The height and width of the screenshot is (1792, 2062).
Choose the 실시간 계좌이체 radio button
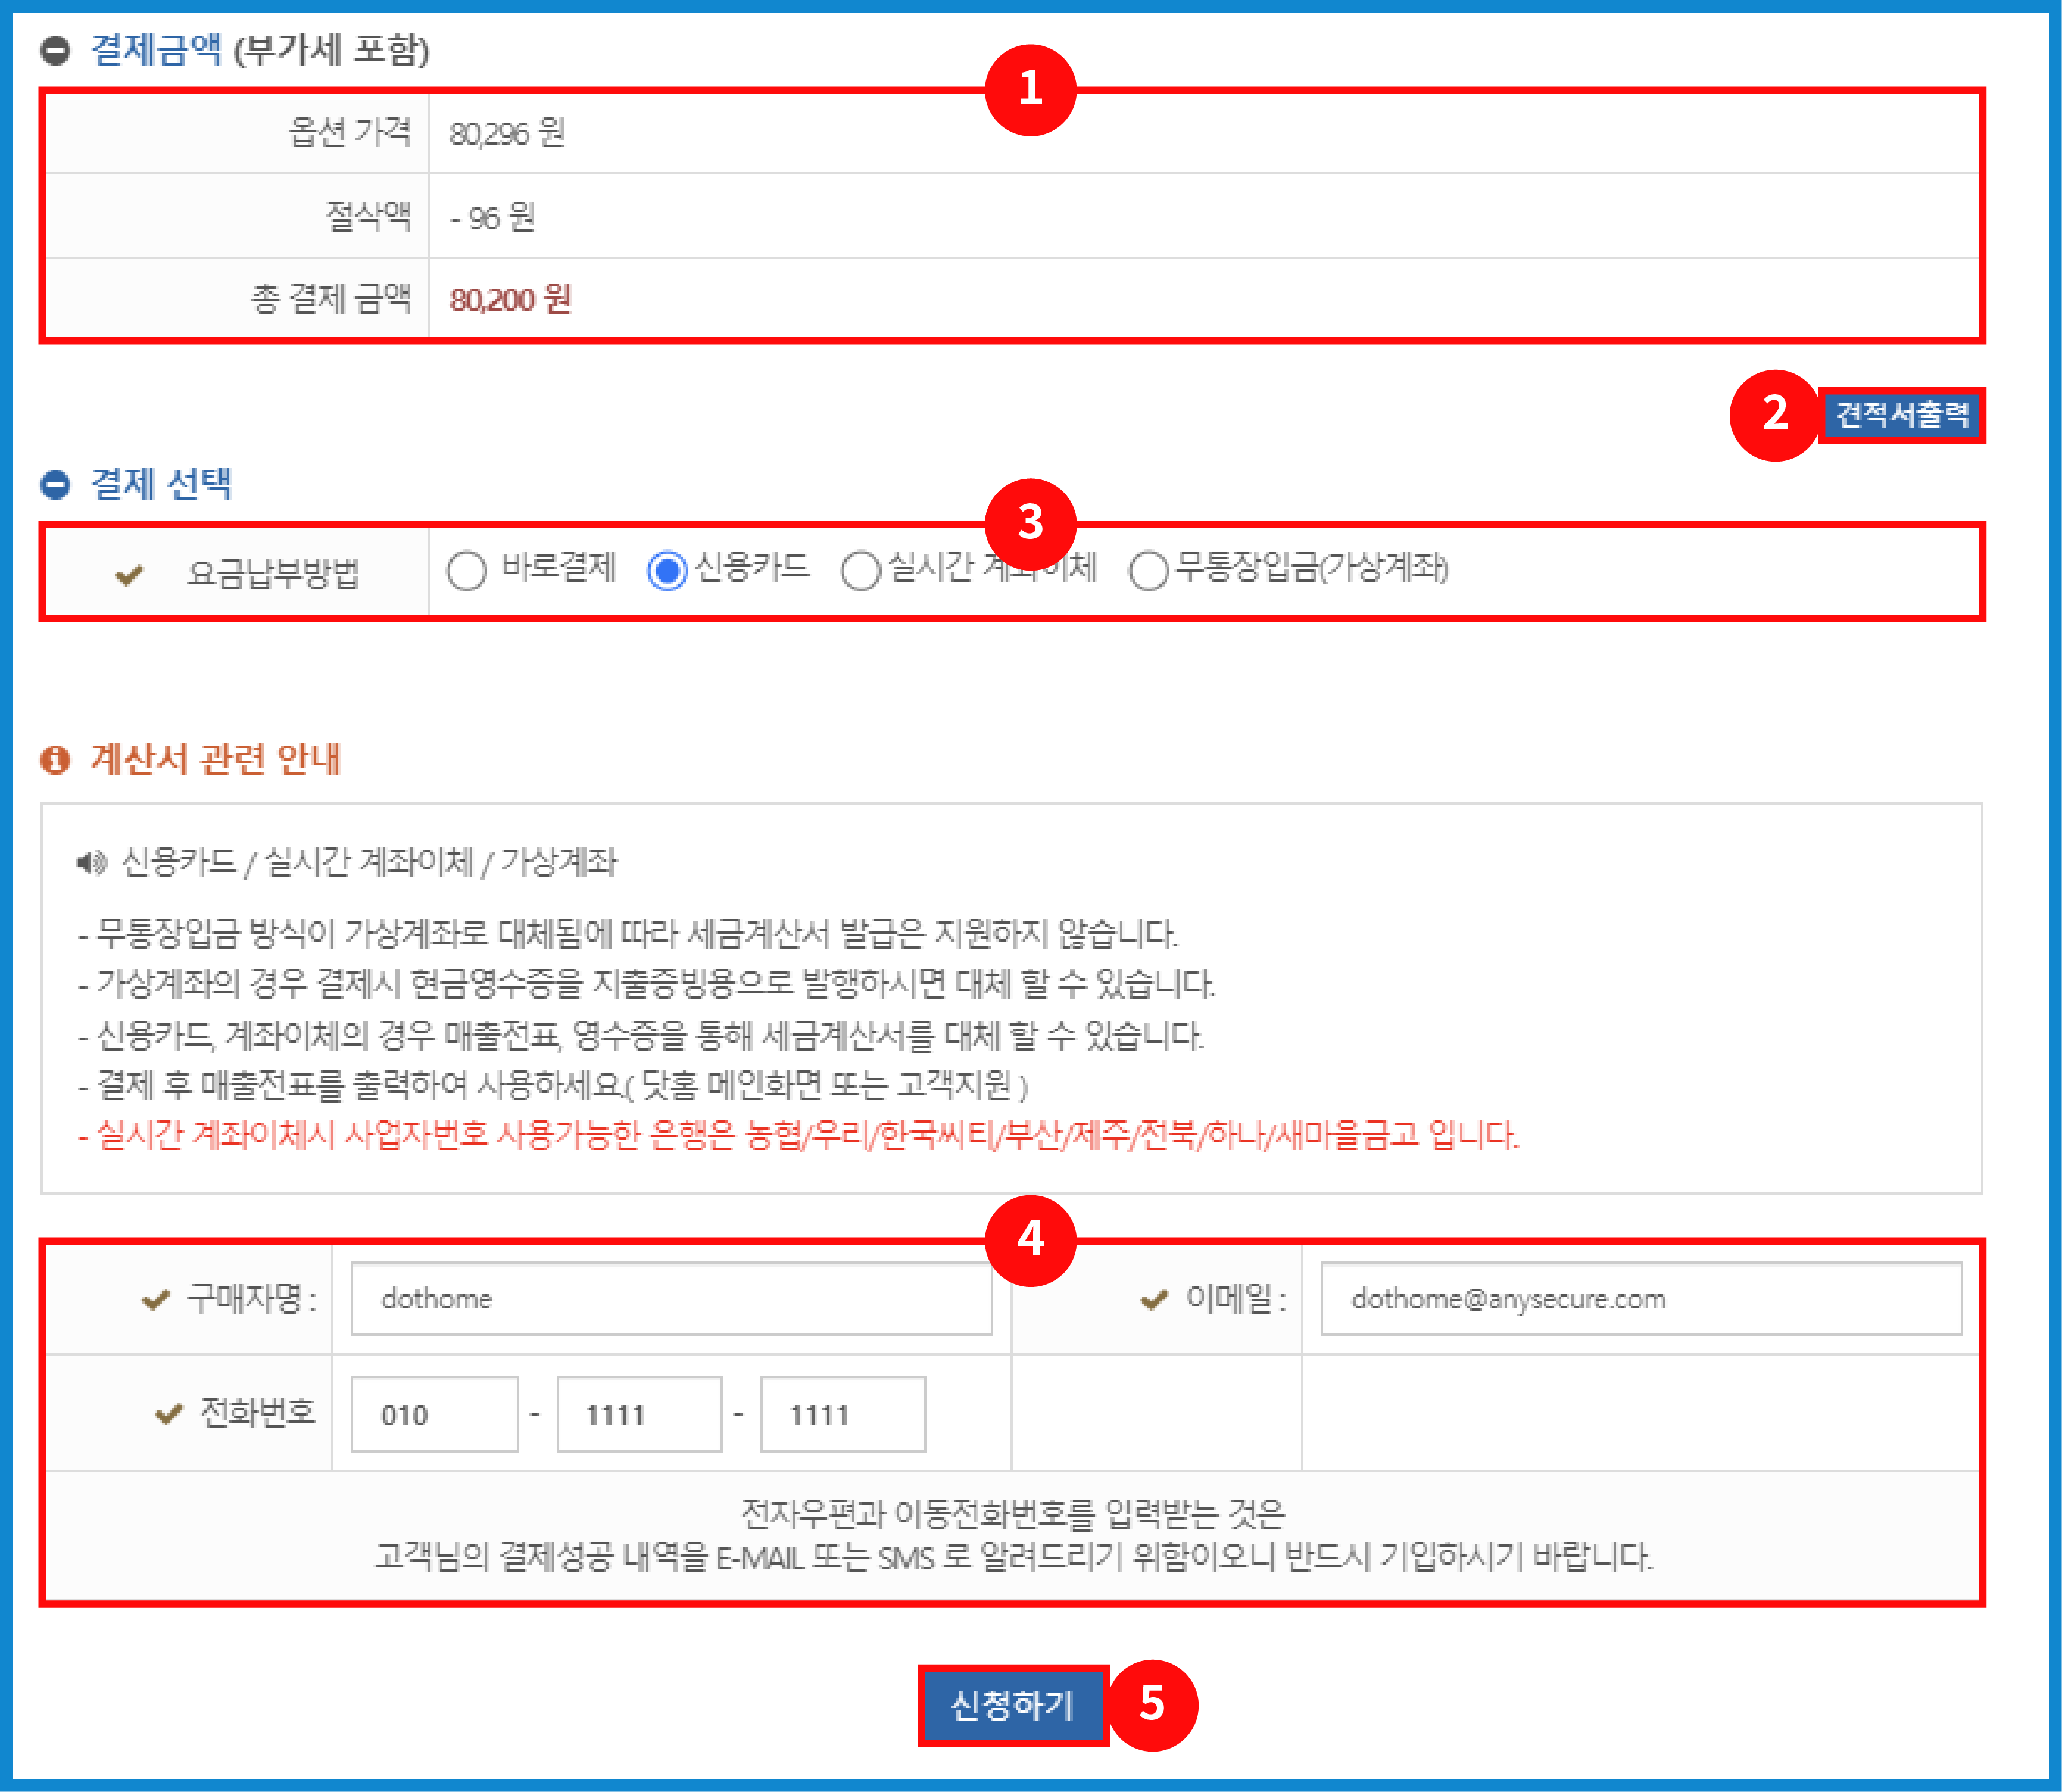(x=860, y=571)
